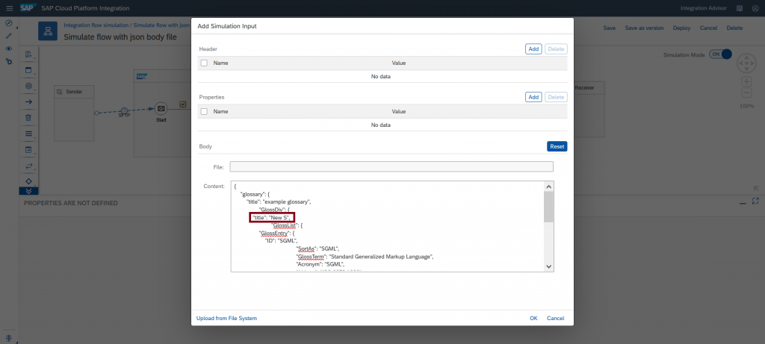Click Upload from File System link
This screenshot has width=765, height=344.
[226, 318]
